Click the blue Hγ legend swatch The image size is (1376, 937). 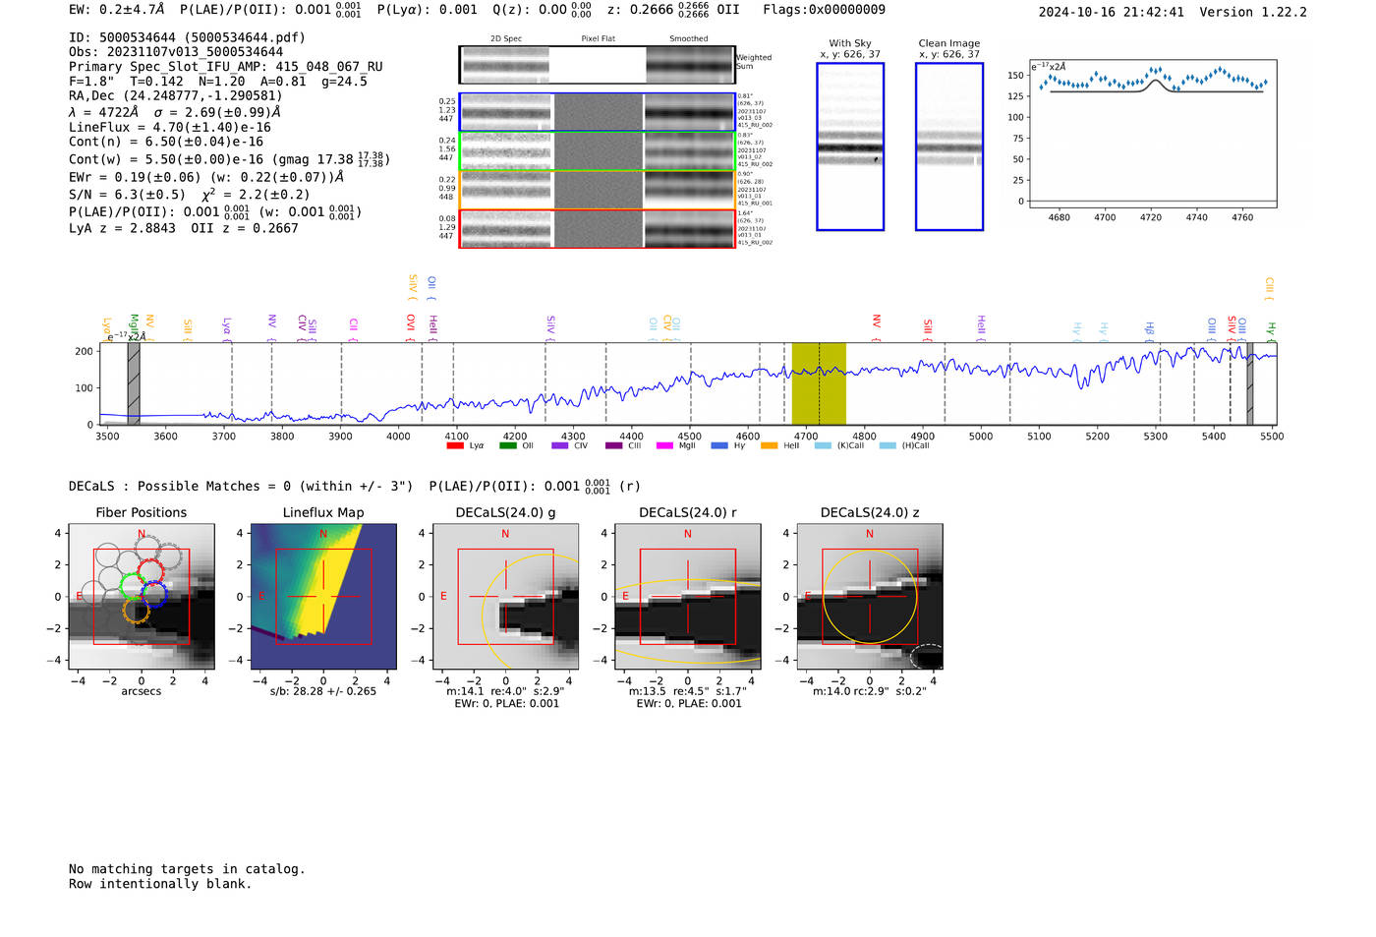719,445
